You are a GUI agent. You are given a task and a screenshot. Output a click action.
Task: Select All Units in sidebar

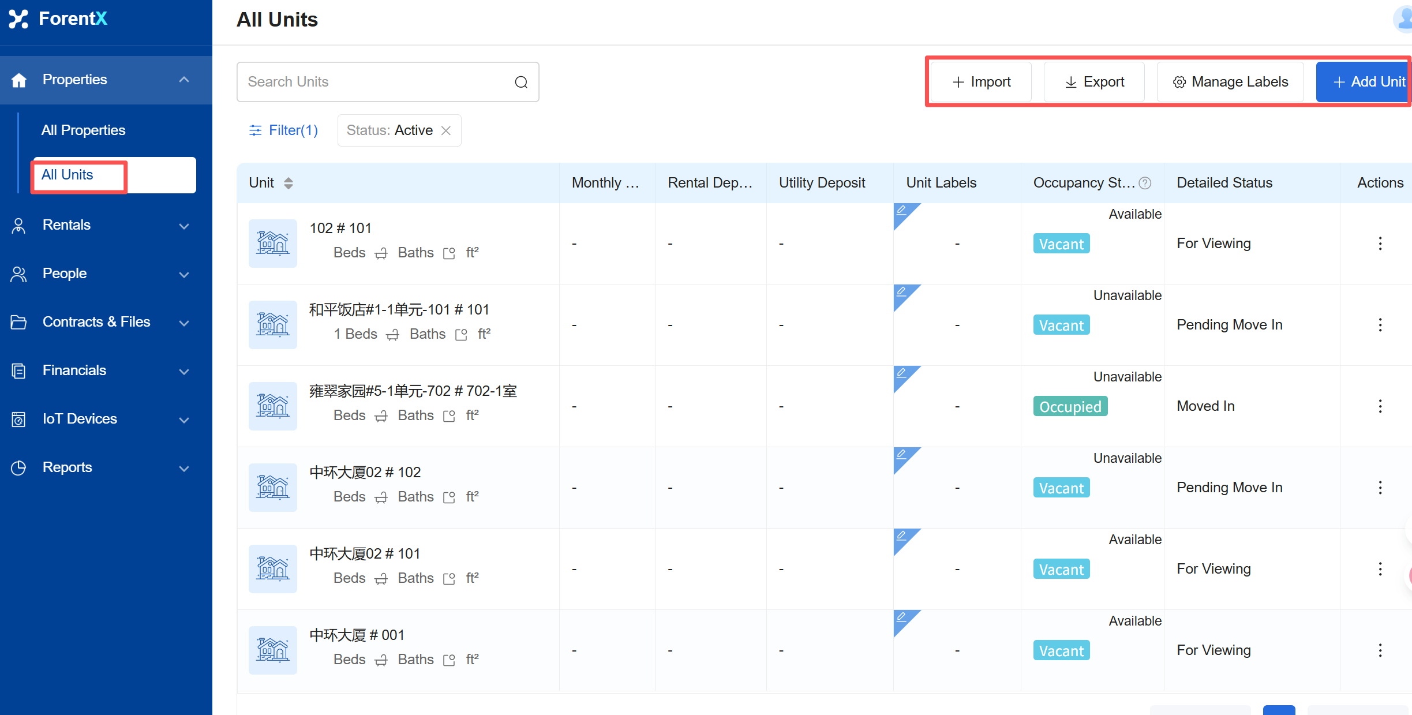[x=68, y=175]
